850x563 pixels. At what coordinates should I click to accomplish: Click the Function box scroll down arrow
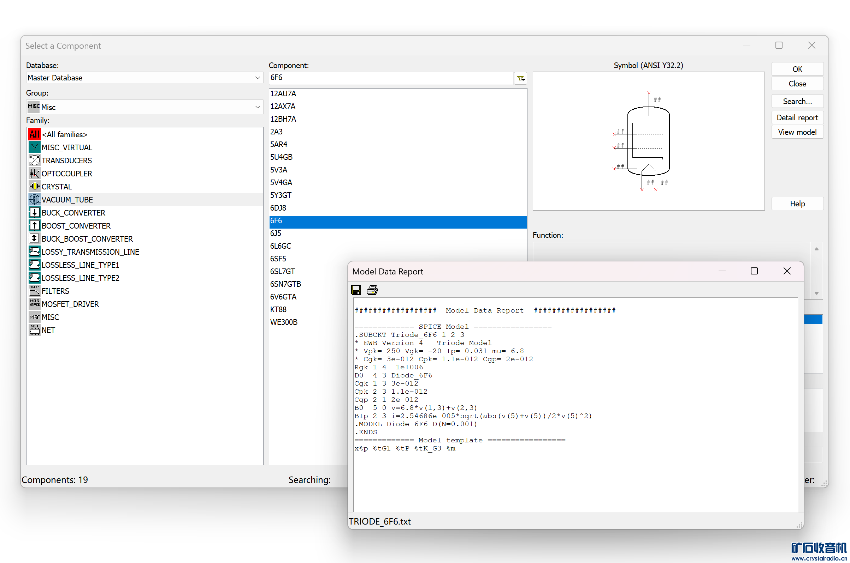(816, 293)
